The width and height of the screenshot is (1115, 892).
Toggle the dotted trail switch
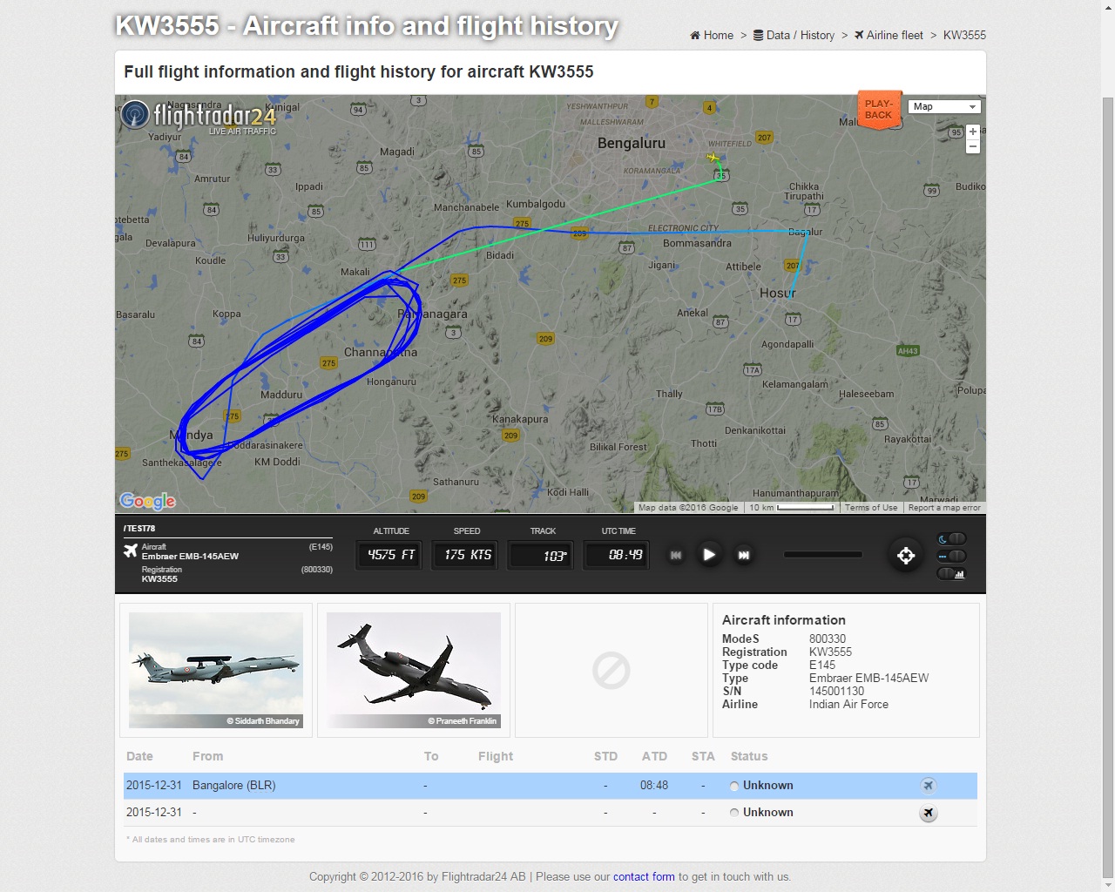[951, 556]
